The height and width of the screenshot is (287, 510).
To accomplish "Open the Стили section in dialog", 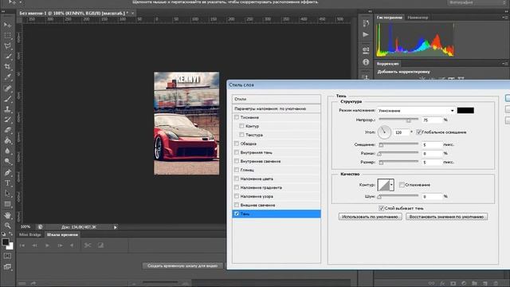I will tap(277, 99).
